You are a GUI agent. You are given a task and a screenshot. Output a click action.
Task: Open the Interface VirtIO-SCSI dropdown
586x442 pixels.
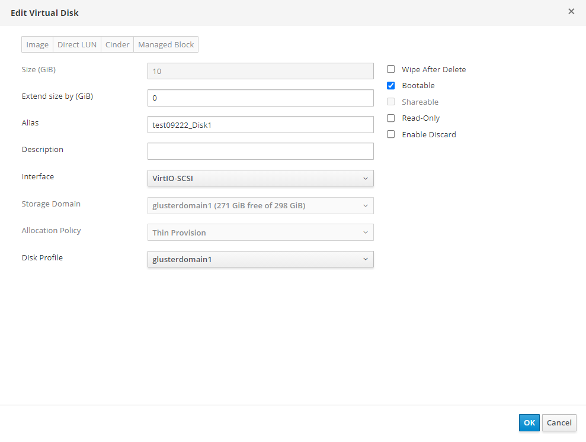click(x=260, y=178)
